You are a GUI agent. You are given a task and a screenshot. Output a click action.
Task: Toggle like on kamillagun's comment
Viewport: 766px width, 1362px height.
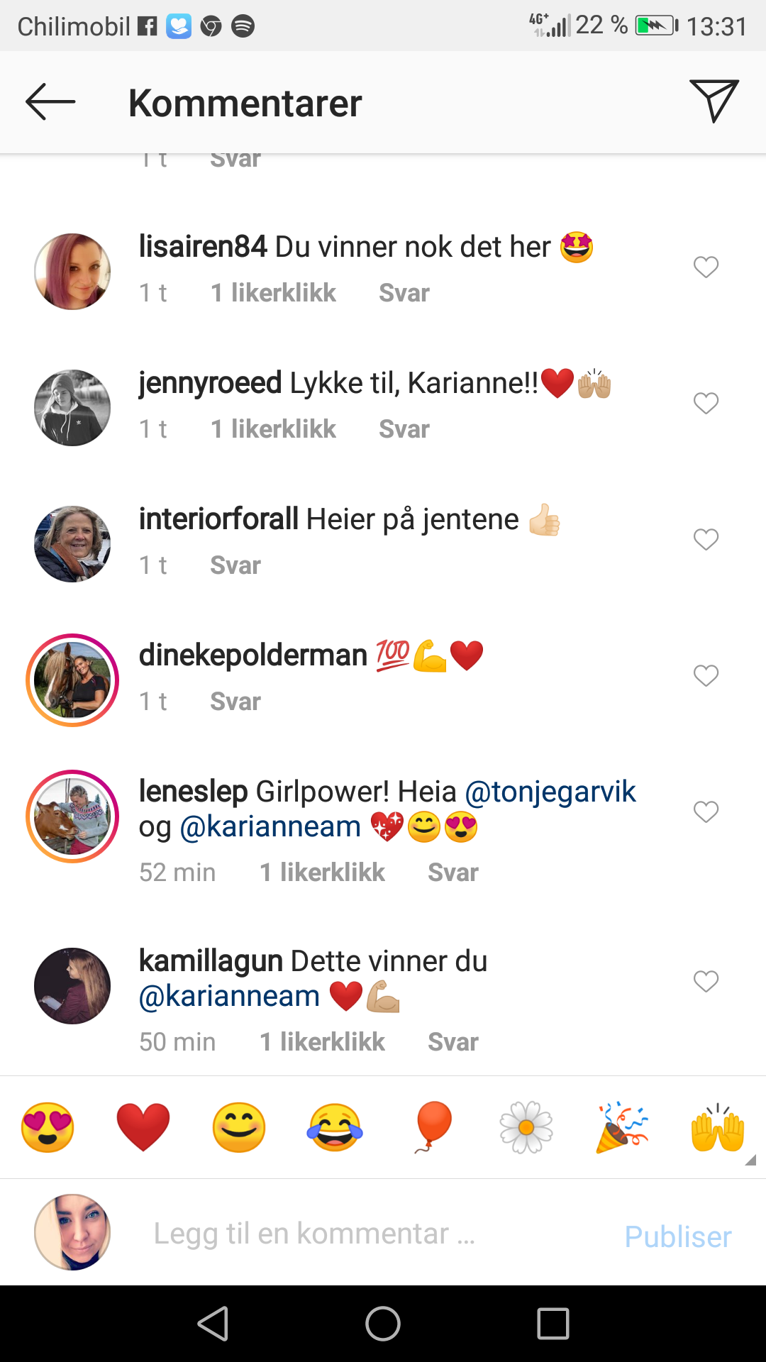pyautogui.click(x=706, y=982)
